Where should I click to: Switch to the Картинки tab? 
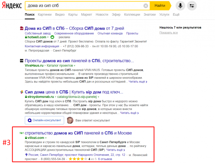pyautogui.click(x=45, y=15)
